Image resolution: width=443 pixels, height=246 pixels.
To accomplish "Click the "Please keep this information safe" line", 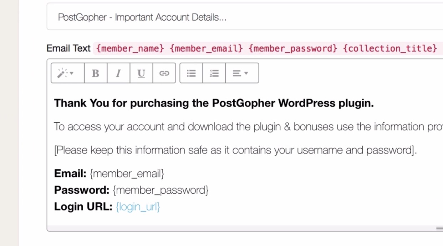I will pyautogui.click(x=235, y=150).
